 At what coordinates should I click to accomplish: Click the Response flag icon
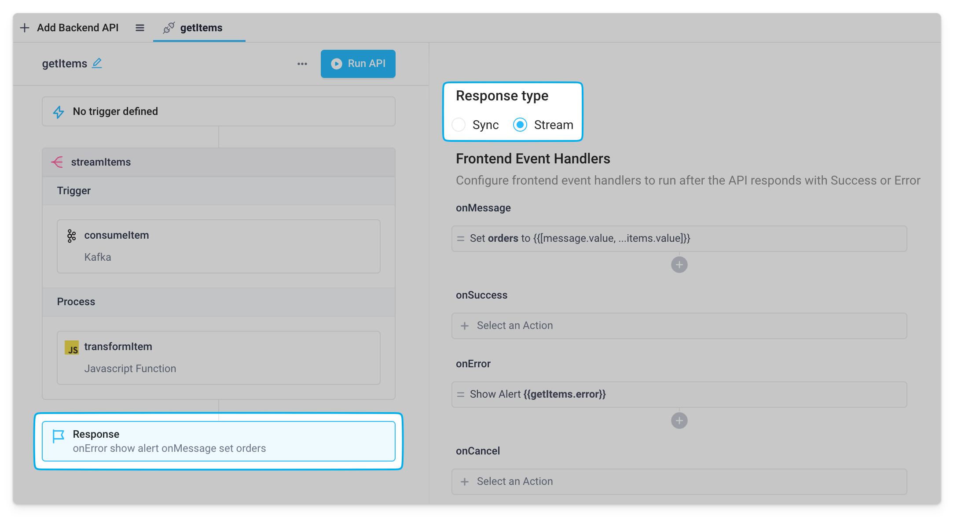pos(59,436)
